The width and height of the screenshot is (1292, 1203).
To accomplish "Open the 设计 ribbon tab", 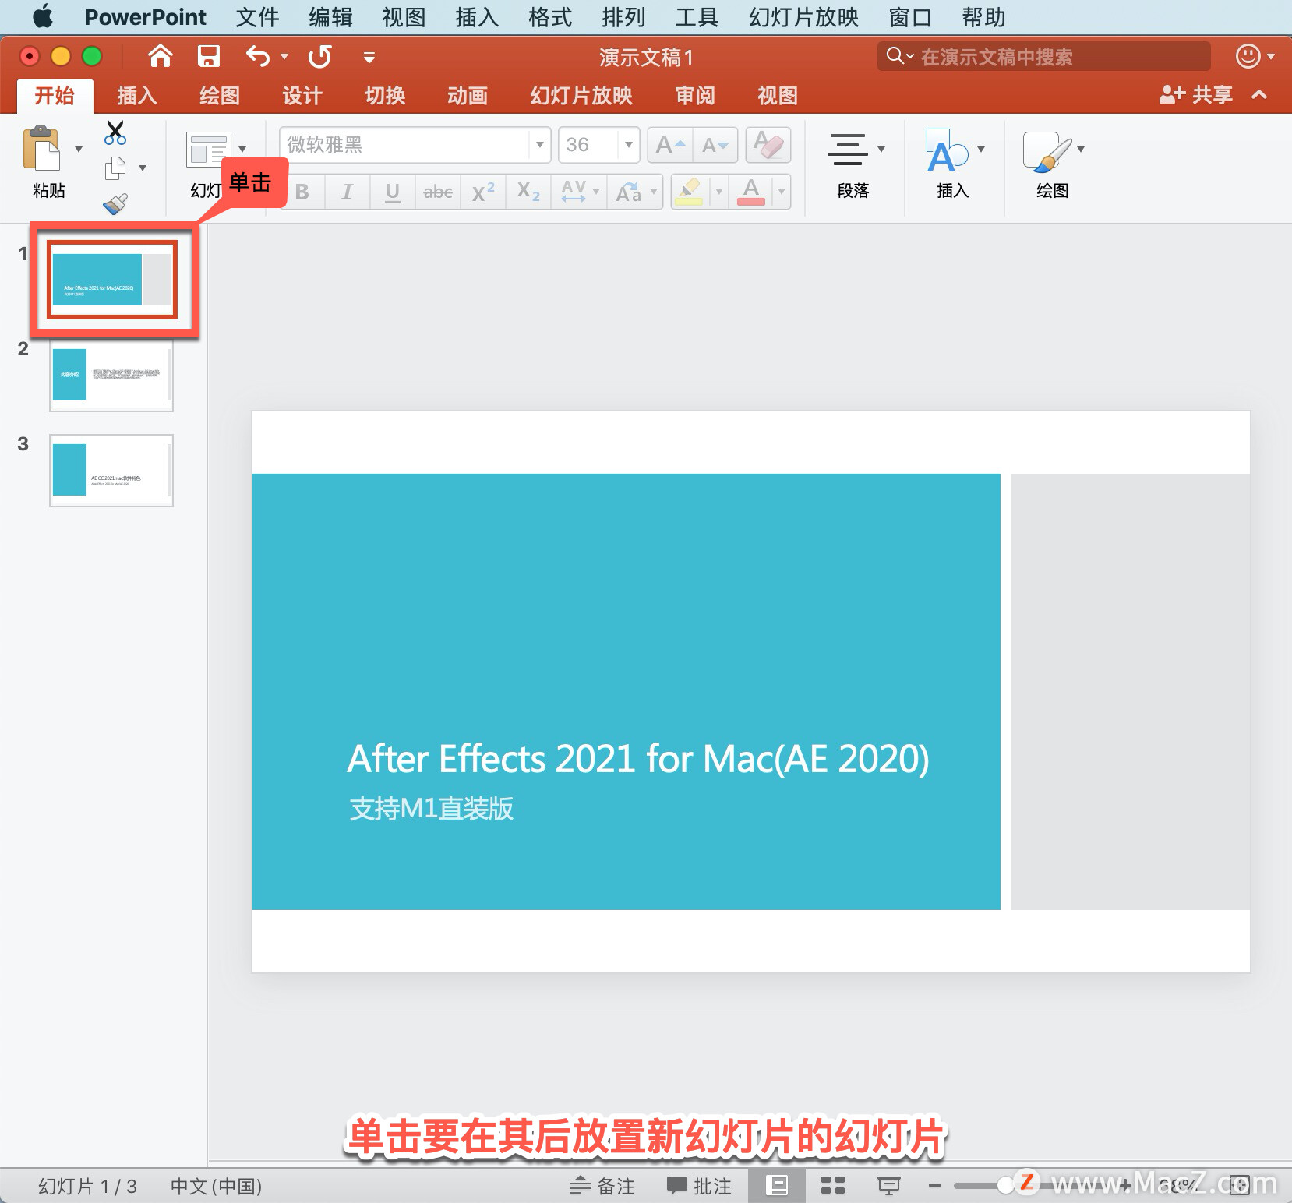I will click(302, 96).
